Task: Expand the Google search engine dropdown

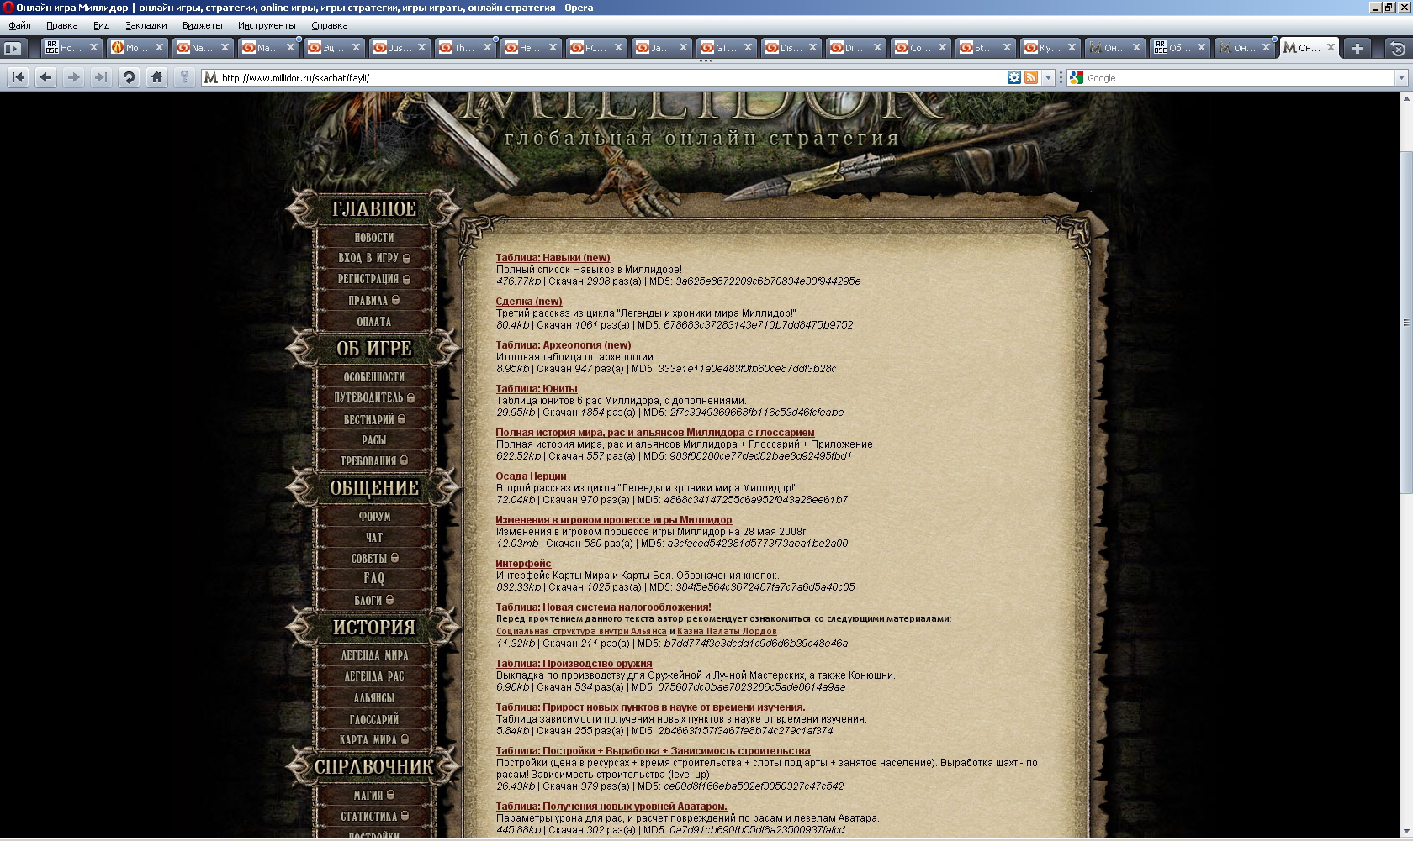Action: coord(1401,77)
